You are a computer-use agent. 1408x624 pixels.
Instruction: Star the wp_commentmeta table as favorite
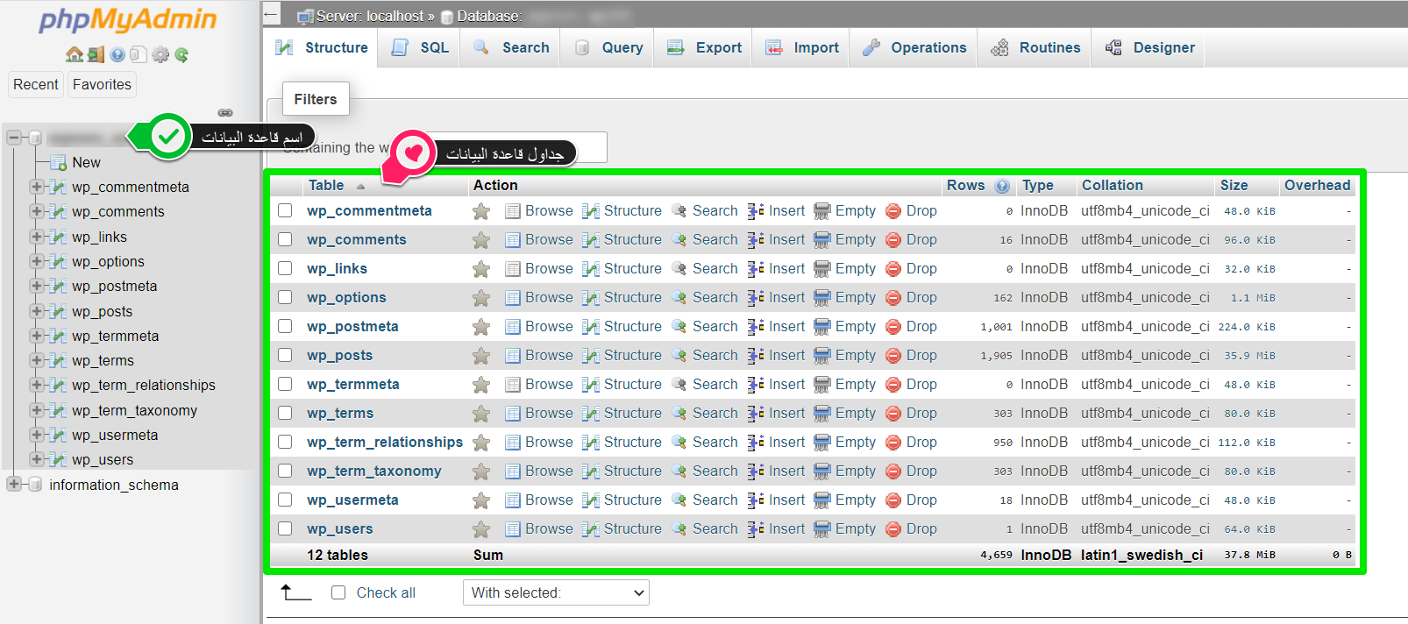coord(481,211)
